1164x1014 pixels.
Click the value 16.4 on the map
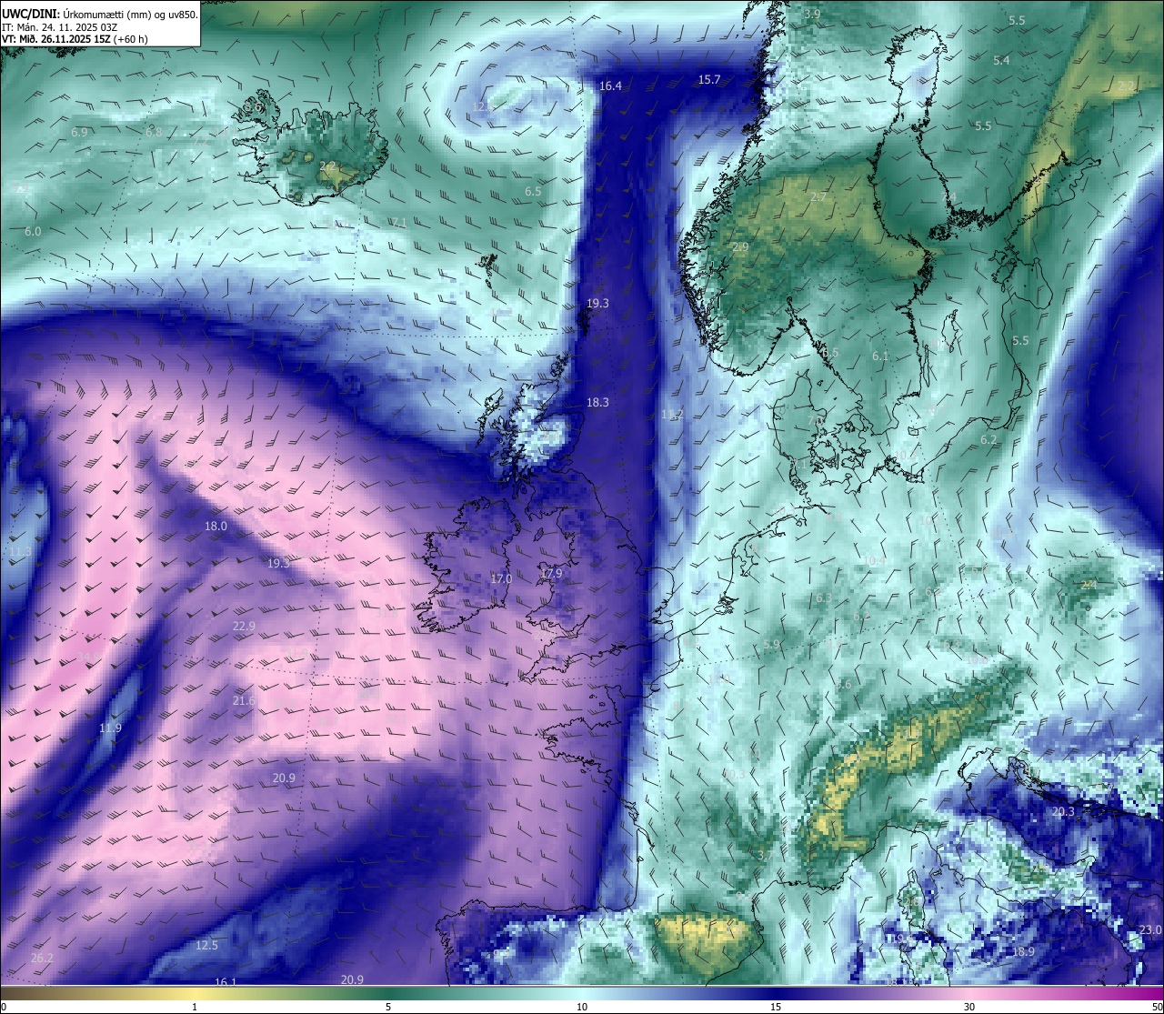(x=611, y=85)
